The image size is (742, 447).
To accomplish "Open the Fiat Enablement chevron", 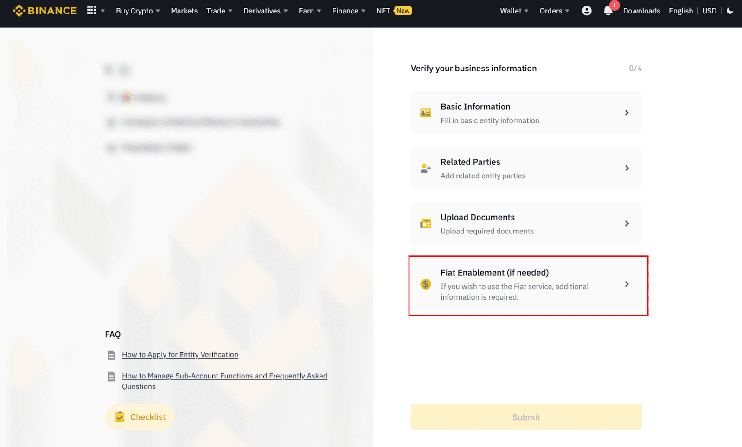I will coord(627,284).
